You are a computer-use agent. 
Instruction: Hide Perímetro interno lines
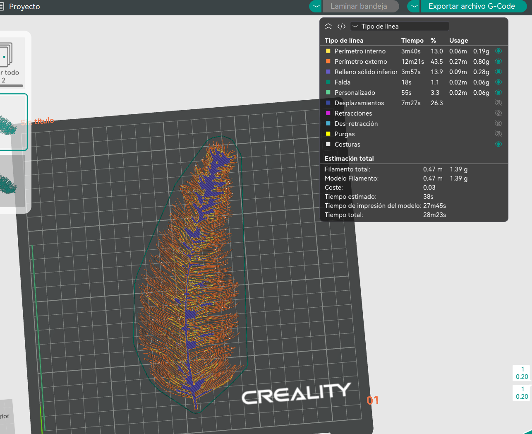tap(498, 51)
